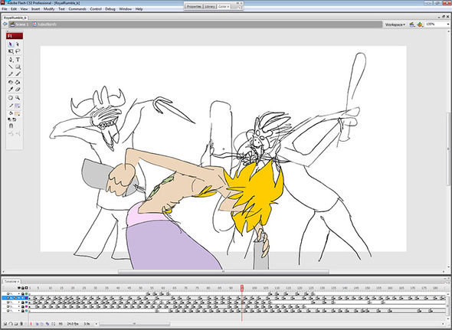Activate the Eyedropper tool

point(11,90)
